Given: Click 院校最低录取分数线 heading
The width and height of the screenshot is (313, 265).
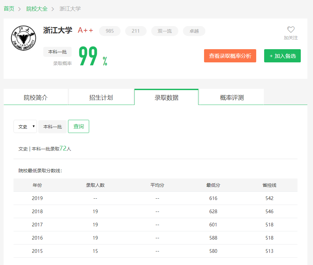Looking at the screenshot, I should pyautogui.click(x=40, y=171).
